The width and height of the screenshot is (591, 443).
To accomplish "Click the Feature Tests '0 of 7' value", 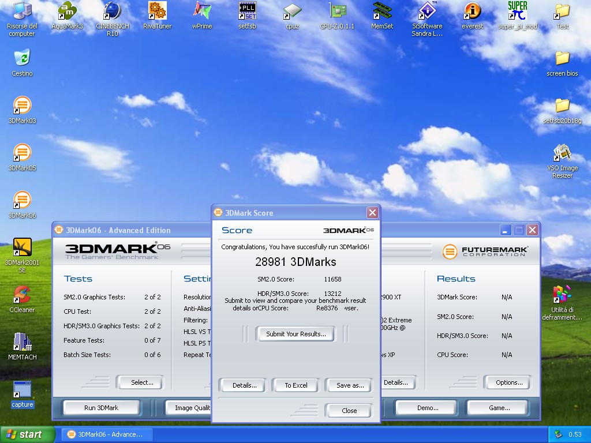I will pyautogui.click(x=152, y=340).
